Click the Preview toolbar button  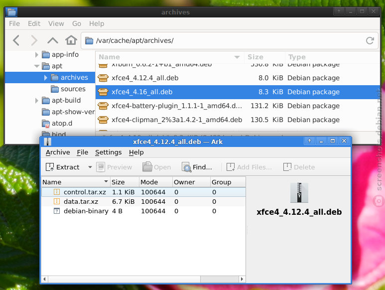click(x=114, y=167)
